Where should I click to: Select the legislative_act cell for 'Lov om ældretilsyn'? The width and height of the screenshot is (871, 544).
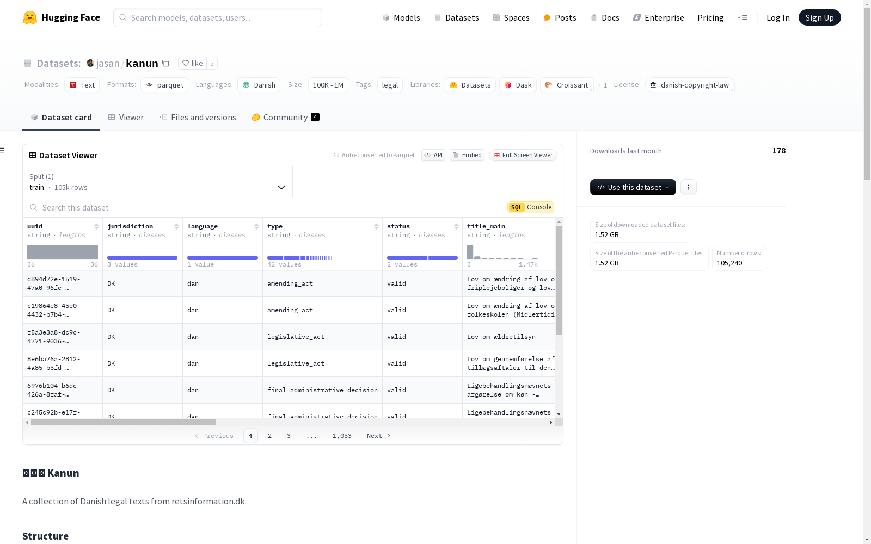[322, 337]
